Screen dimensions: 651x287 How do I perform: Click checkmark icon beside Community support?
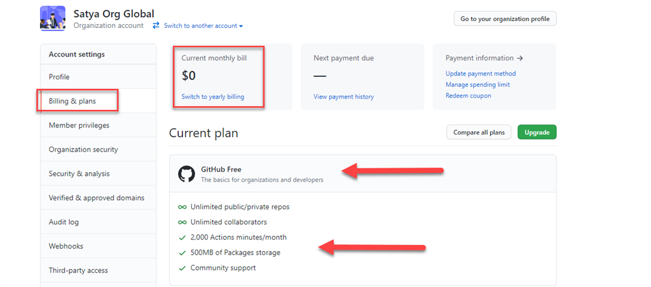click(182, 268)
